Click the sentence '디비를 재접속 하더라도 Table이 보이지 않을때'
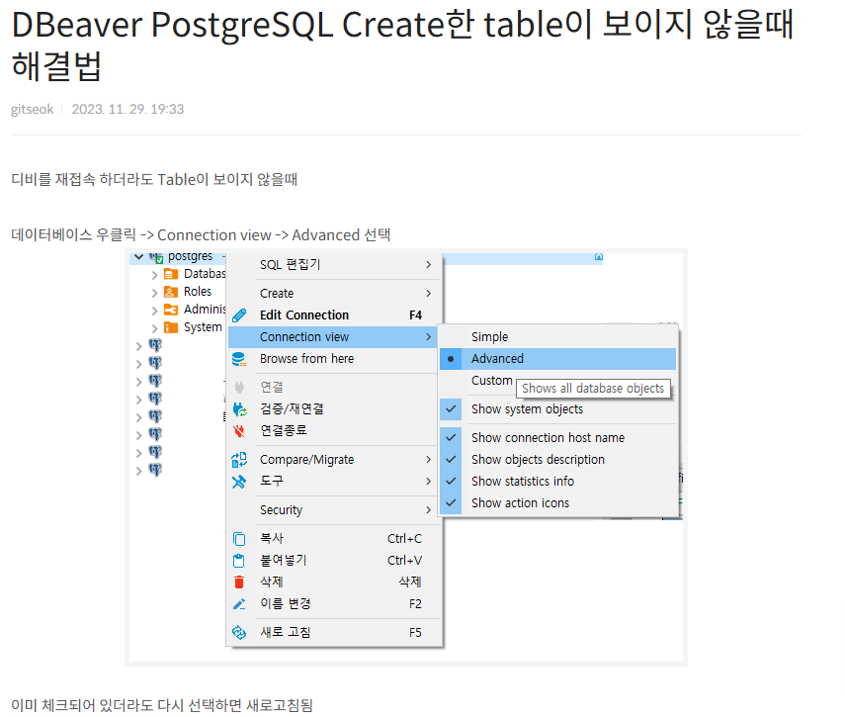Image resolution: width=845 pixels, height=717 pixels. [x=154, y=180]
